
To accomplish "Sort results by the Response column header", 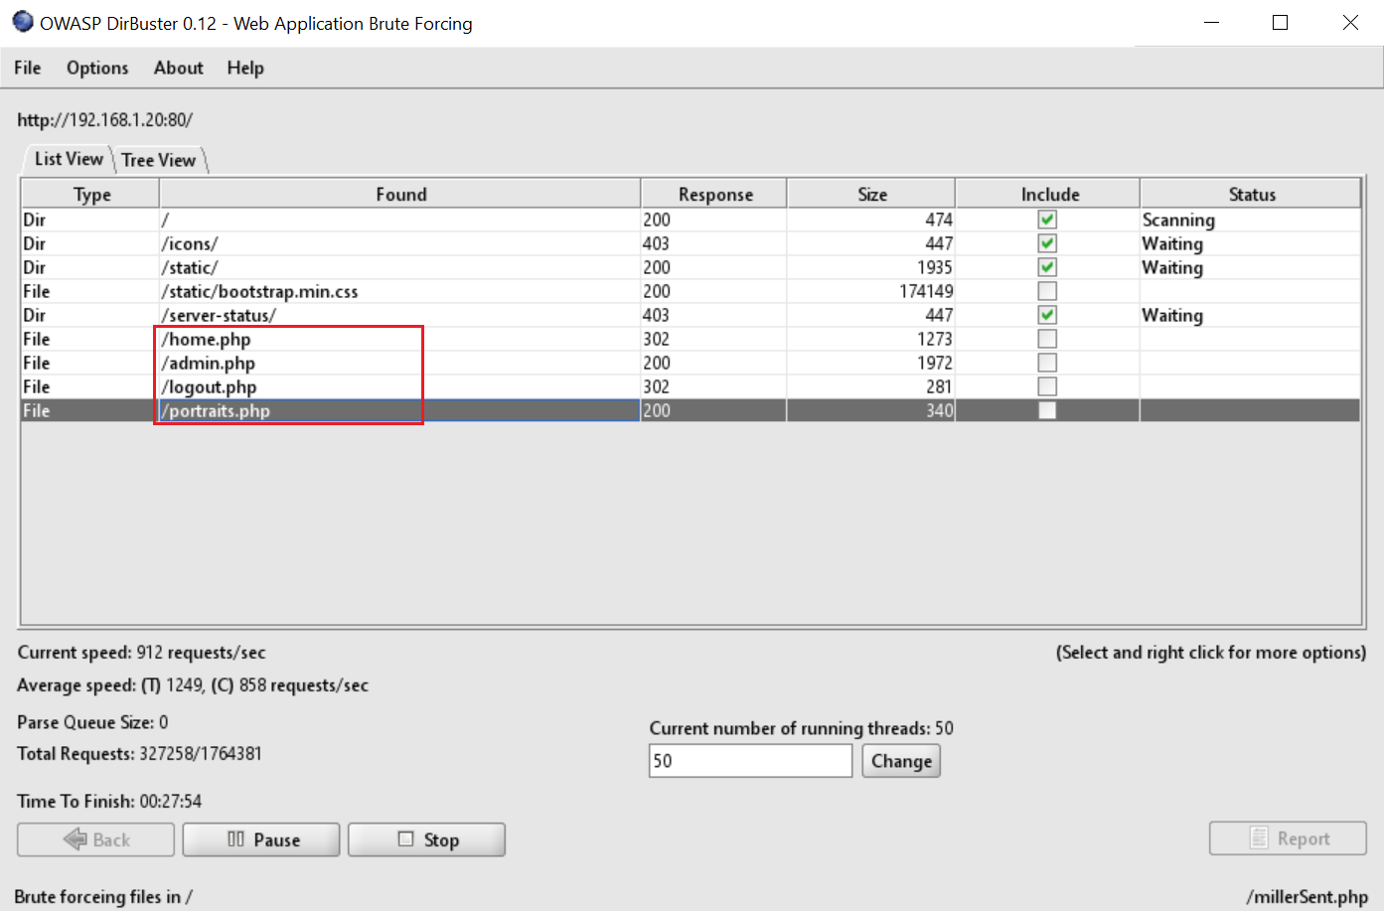I will tap(714, 195).
